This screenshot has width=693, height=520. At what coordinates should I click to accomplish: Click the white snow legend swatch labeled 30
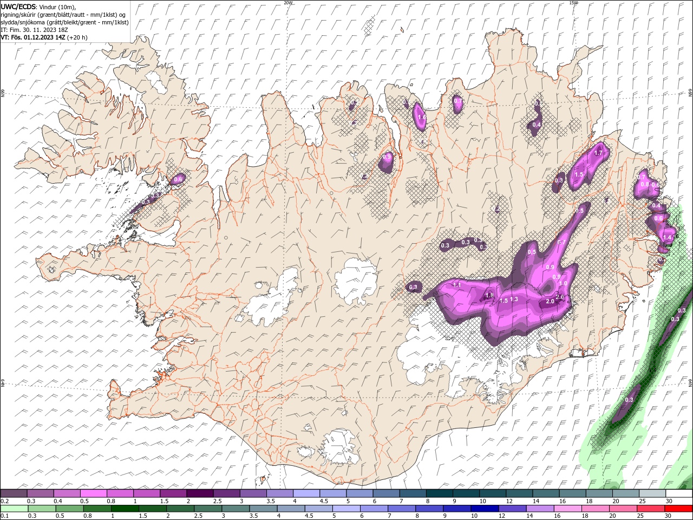[x=678, y=493]
